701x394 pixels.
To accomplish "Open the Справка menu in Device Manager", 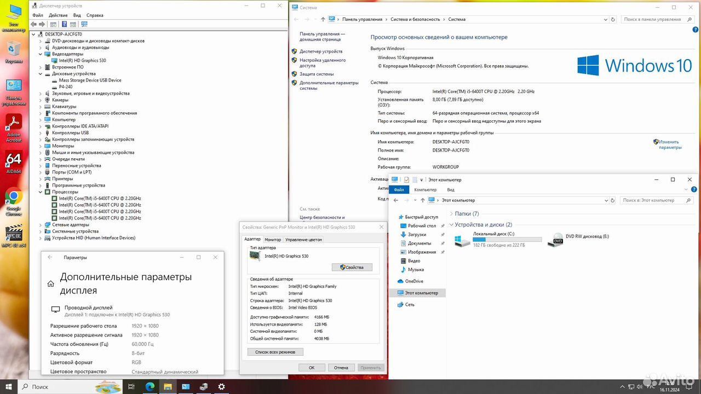I will tap(95, 15).
